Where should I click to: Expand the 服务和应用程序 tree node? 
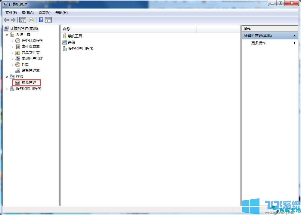pyautogui.click(x=7, y=88)
